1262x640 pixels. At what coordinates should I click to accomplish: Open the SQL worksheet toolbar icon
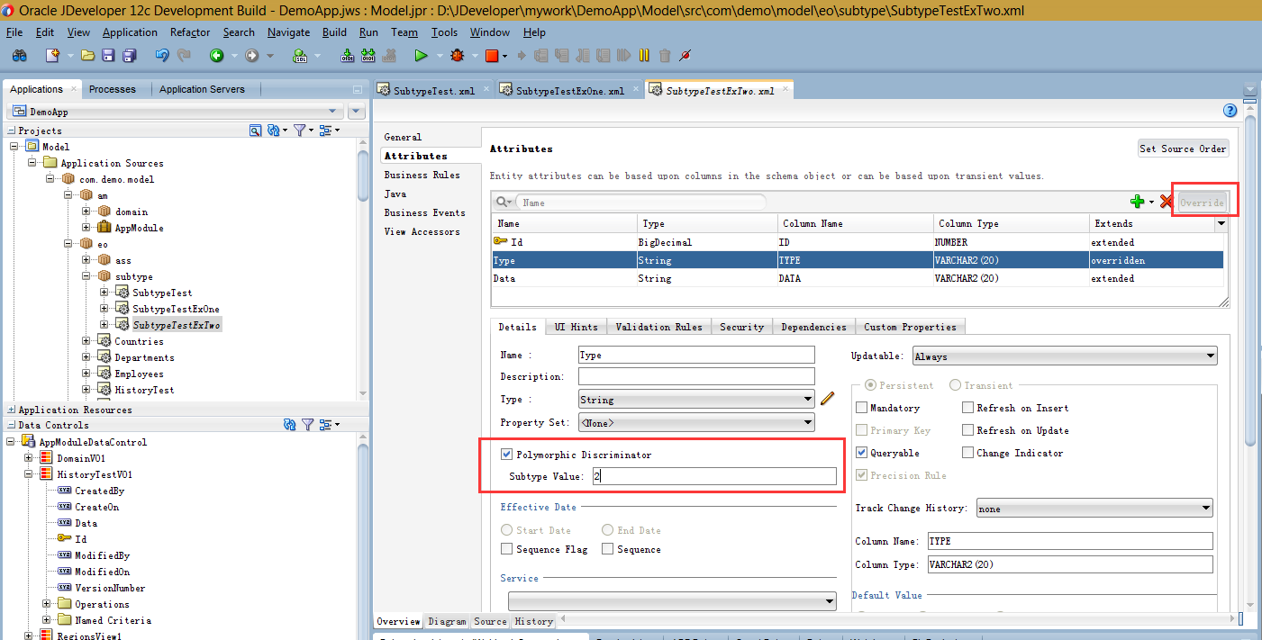tap(300, 56)
